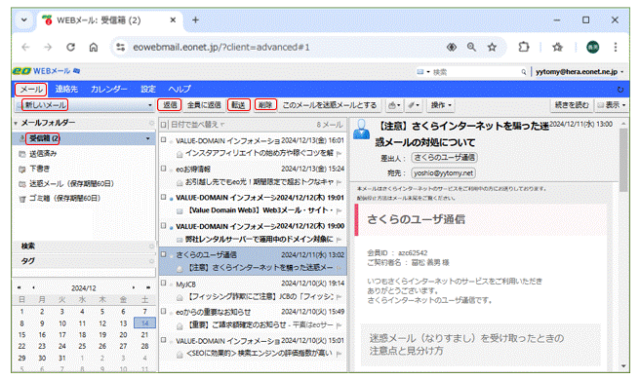Check the 12/10 15:01 VALUE-DOMAIN message
This screenshot has width=640, height=379.
coord(164,340)
